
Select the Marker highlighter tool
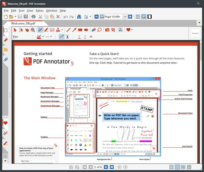[46, 30]
